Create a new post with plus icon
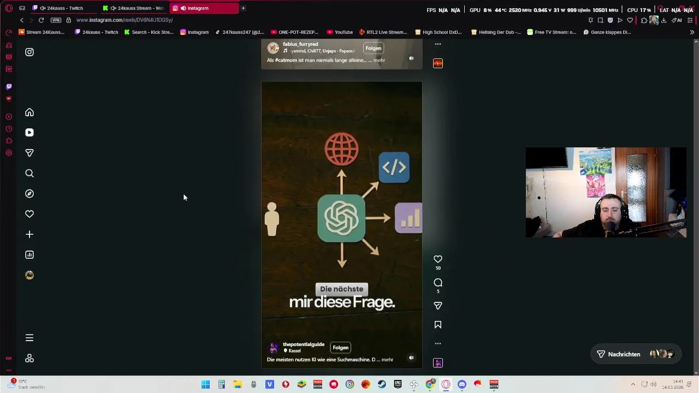Viewport: 699px width, 393px height. coord(29,235)
